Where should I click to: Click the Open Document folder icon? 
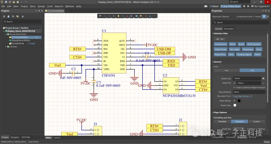14,2
